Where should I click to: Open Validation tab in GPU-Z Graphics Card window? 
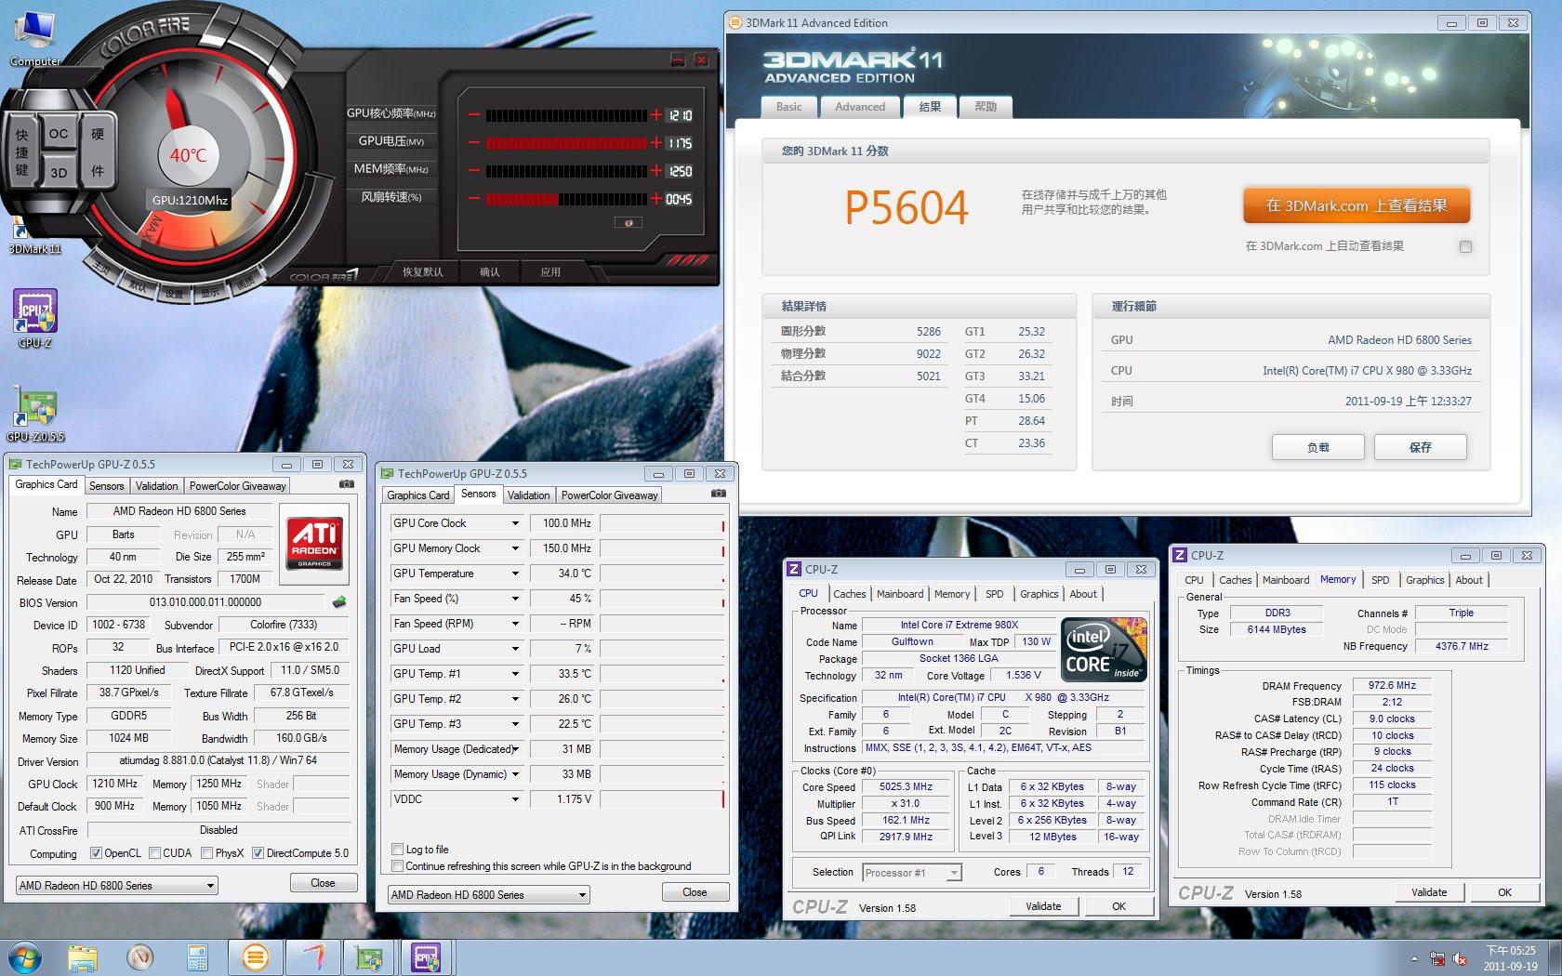point(156,486)
